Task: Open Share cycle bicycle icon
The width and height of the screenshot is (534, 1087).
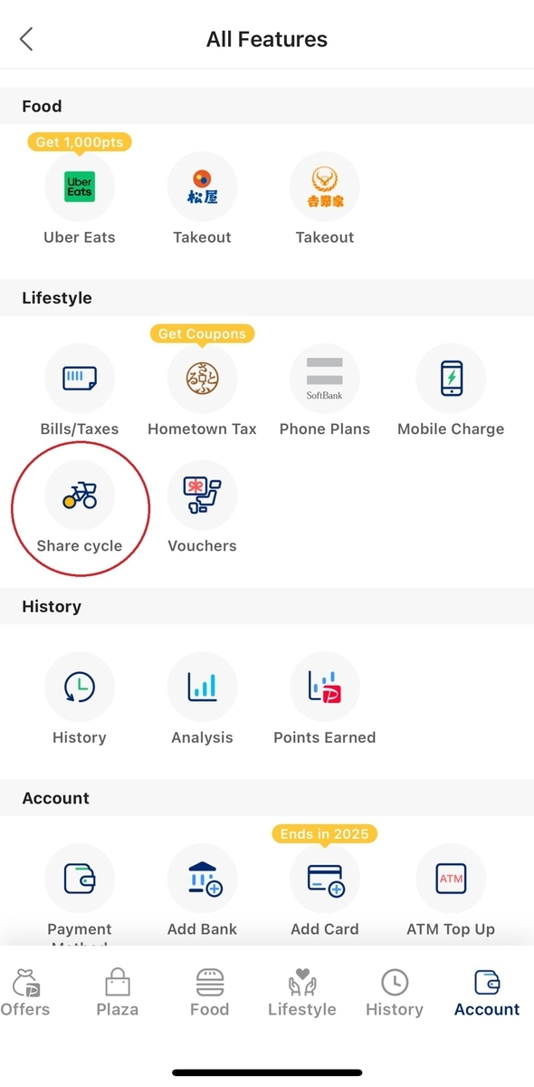Action: (80, 495)
